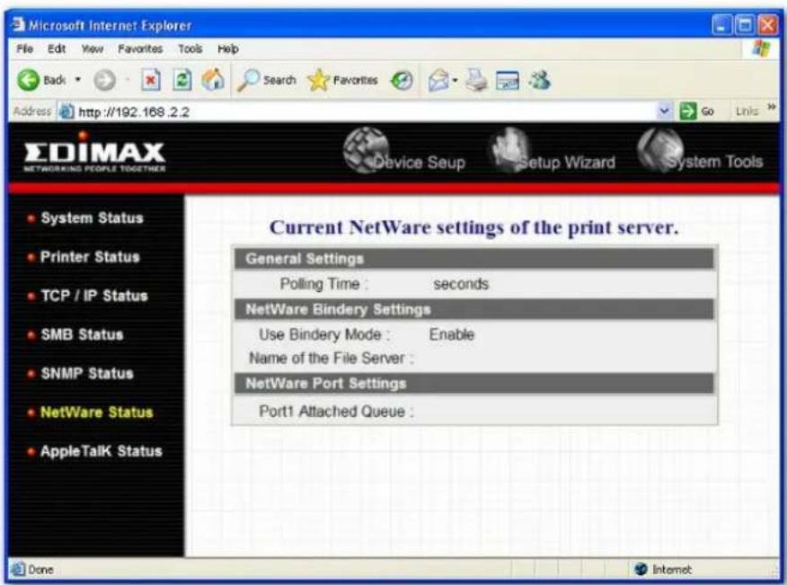Screen dimensions: 787x585
Task: Click the green Go button
Action: (696, 111)
